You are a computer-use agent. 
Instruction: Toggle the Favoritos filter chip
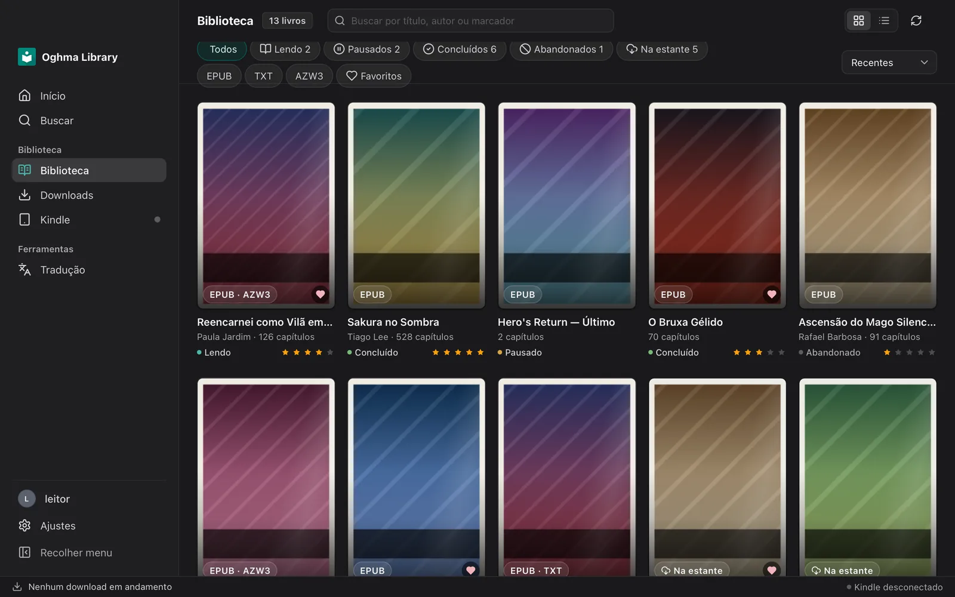click(374, 76)
